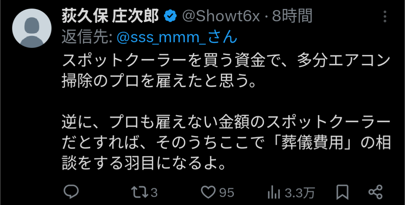Click the 返信先 label
This screenshot has width=405, height=205.
(87, 38)
